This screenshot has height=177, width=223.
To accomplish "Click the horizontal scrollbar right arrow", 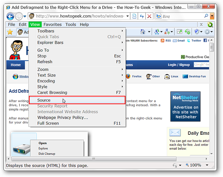I will (x=206, y=159).
